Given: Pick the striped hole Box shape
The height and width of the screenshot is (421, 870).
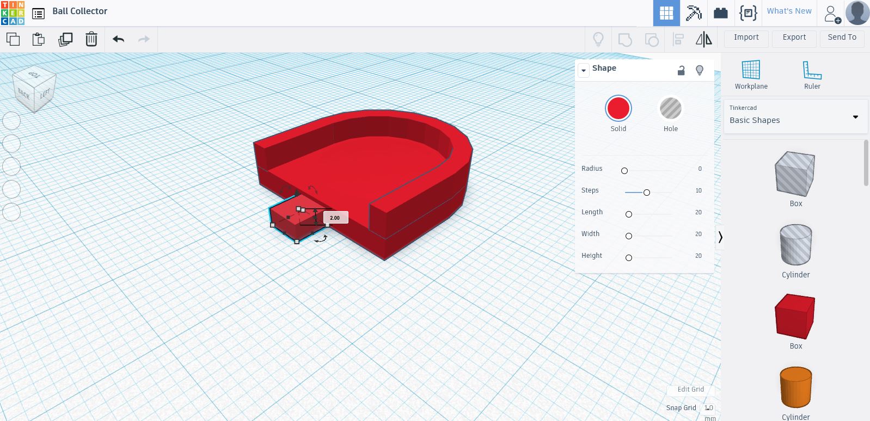Looking at the screenshot, I should 795,174.
